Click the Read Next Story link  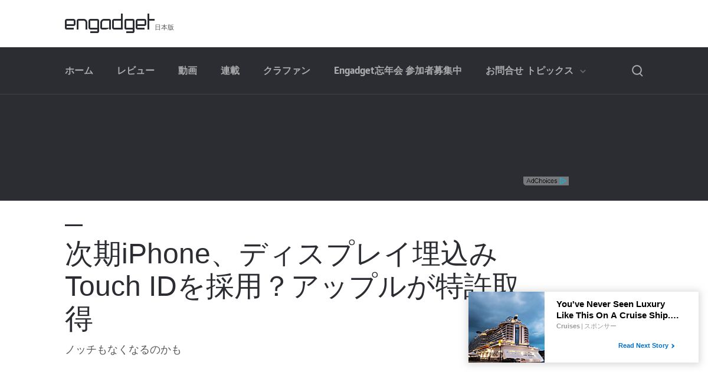(643, 346)
